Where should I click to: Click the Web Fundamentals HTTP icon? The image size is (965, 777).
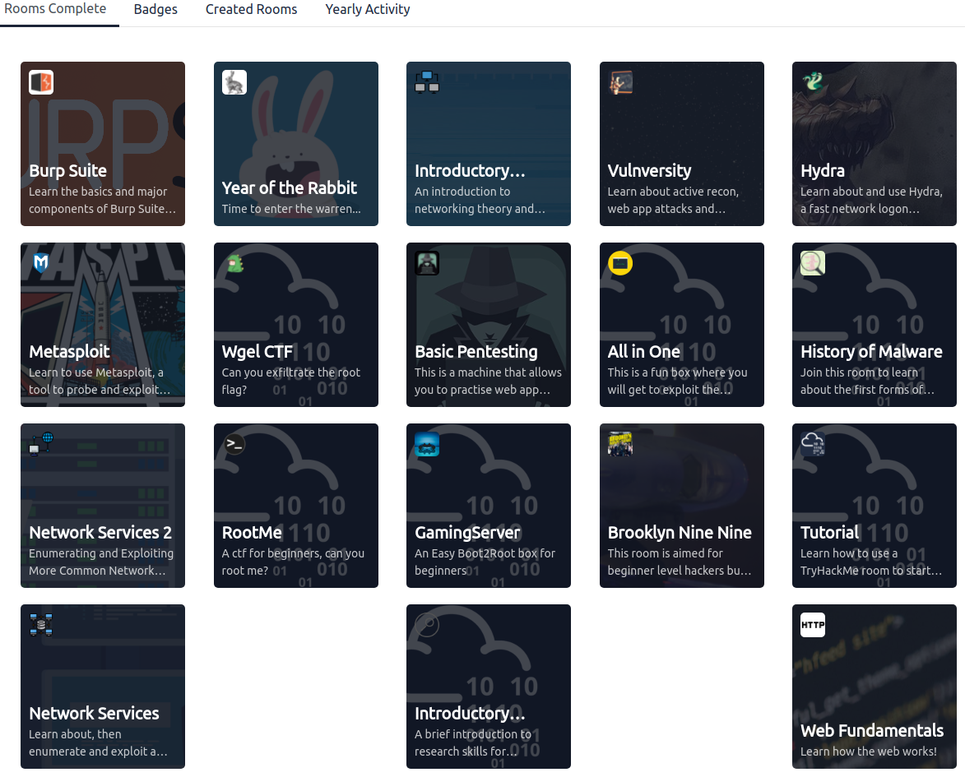click(813, 625)
